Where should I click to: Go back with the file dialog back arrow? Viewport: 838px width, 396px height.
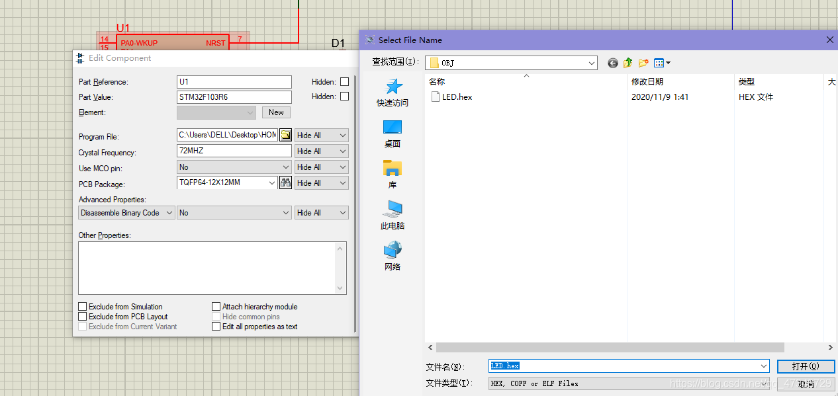(612, 63)
